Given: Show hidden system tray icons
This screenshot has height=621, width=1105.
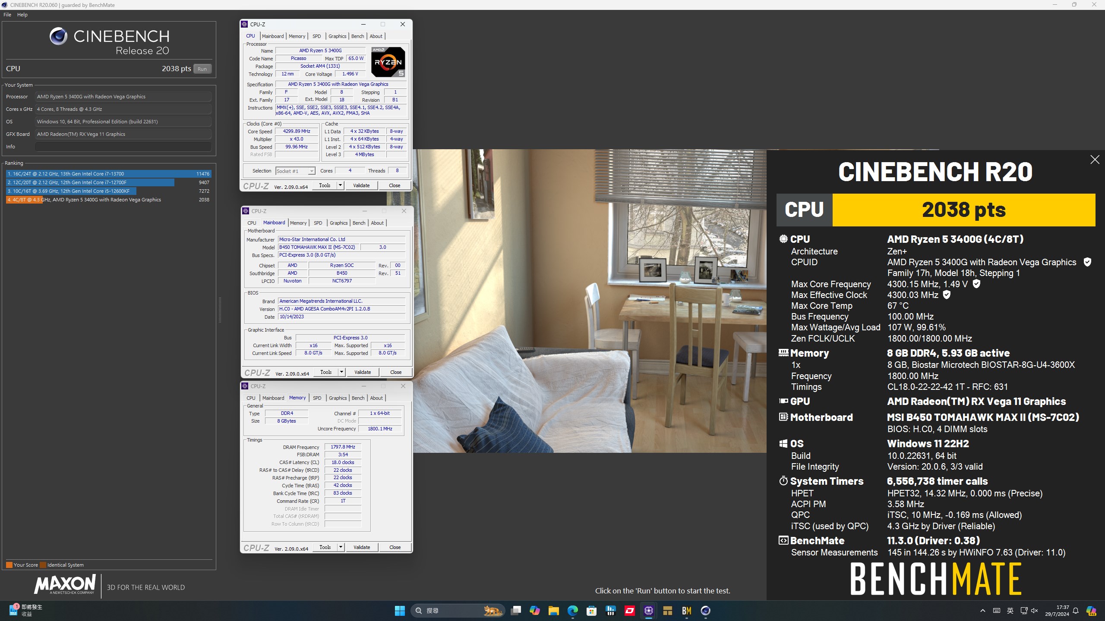Looking at the screenshot, I should click(x=983, y=611).
